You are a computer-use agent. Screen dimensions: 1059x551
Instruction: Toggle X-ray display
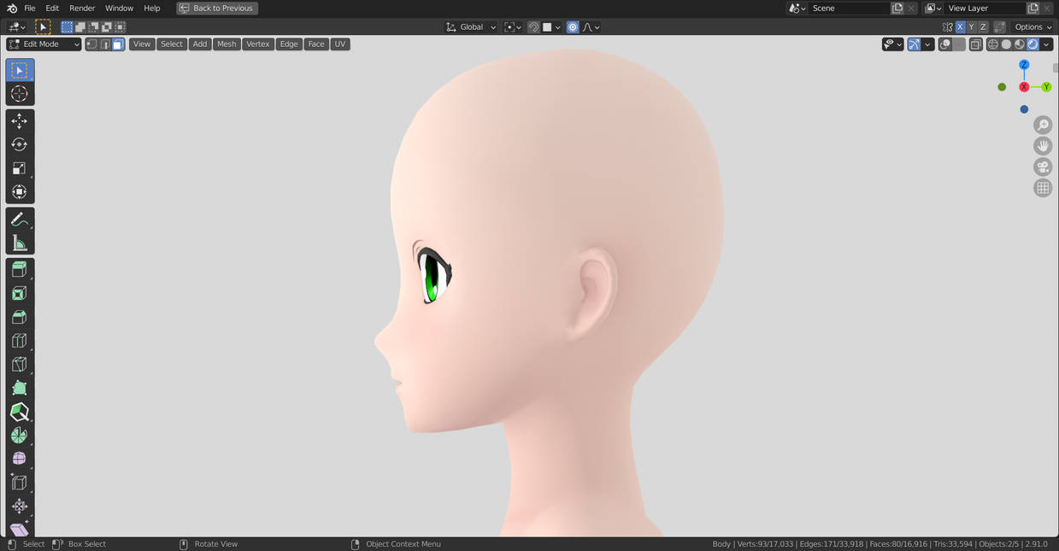click(975, 44)
